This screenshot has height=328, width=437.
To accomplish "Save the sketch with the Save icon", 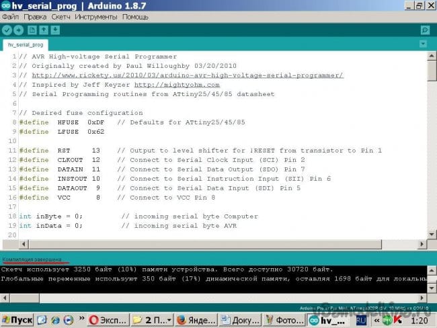I will click(55, 30).
